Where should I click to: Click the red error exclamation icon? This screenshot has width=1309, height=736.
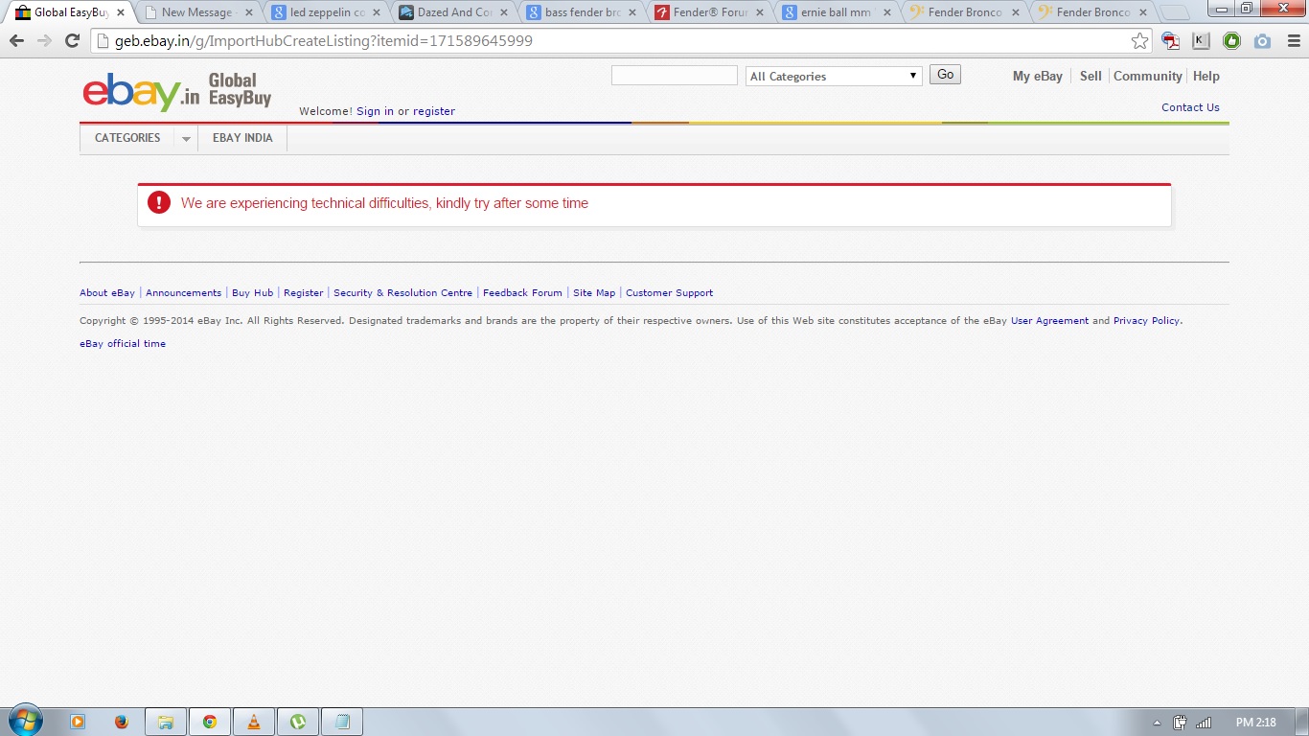click(x=158, y=202)
